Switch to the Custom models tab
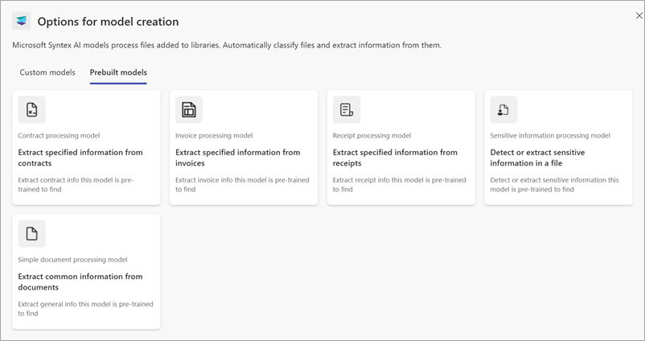The image size is (645, 341). coord(47,72)
